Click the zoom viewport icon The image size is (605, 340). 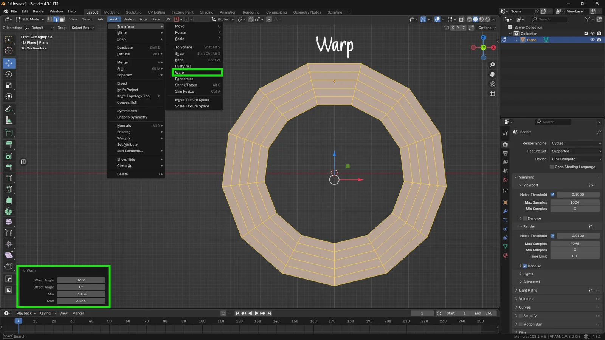tap(492, 65)
